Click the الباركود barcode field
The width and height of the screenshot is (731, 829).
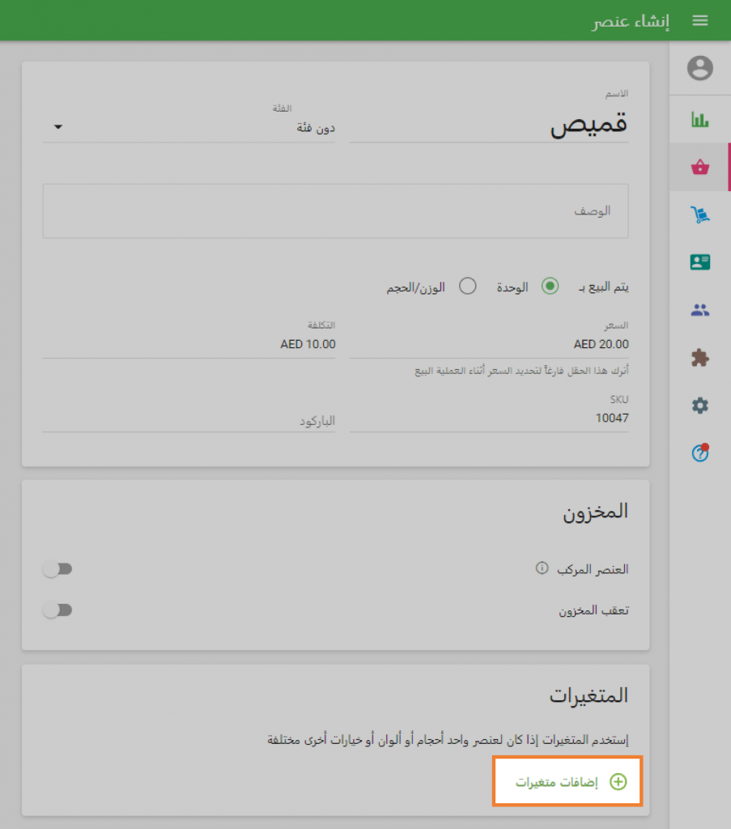coord(189,420)
